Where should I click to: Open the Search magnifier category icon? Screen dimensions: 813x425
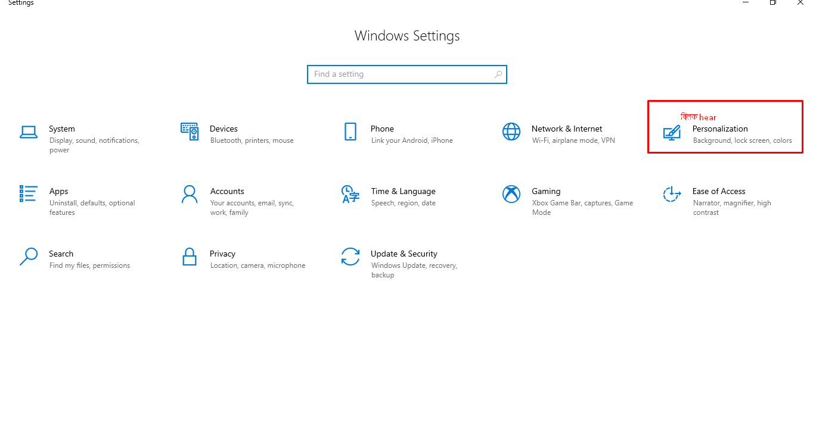click(29, 257)
